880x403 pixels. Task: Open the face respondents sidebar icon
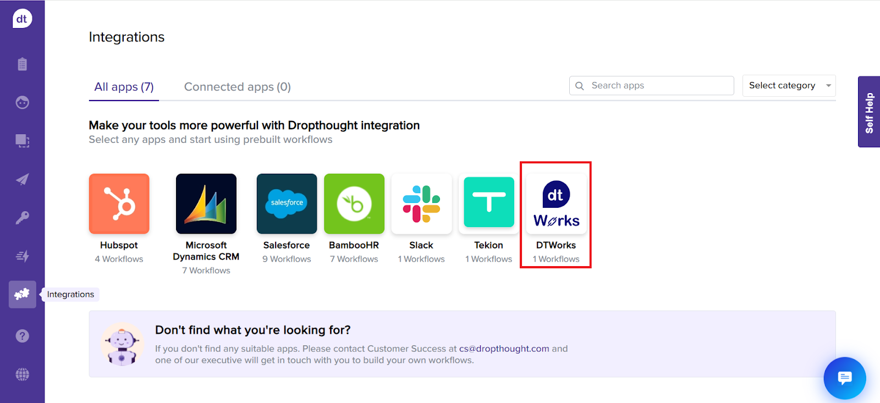point(22,103)
